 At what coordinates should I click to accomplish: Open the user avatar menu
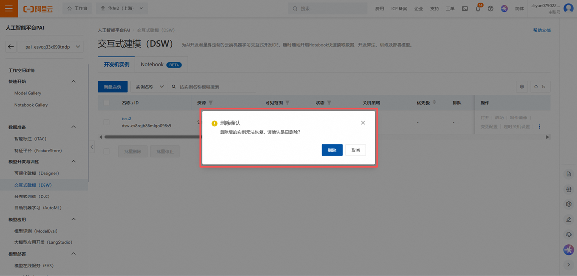coord(569,9)
